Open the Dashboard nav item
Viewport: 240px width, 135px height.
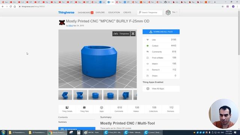tap(85, 12)
